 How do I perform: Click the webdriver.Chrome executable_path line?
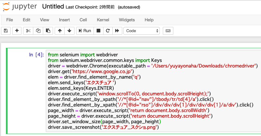click(x=153, y=66)
